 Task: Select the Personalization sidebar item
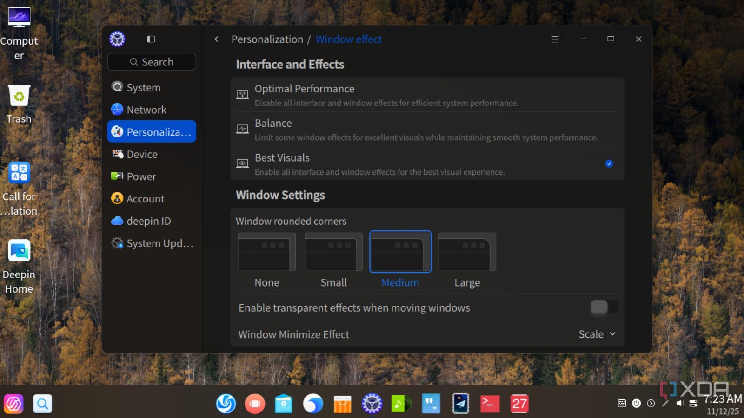point(152,132)
